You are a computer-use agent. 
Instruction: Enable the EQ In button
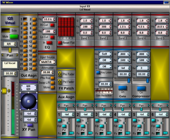[x=49, y=43]
